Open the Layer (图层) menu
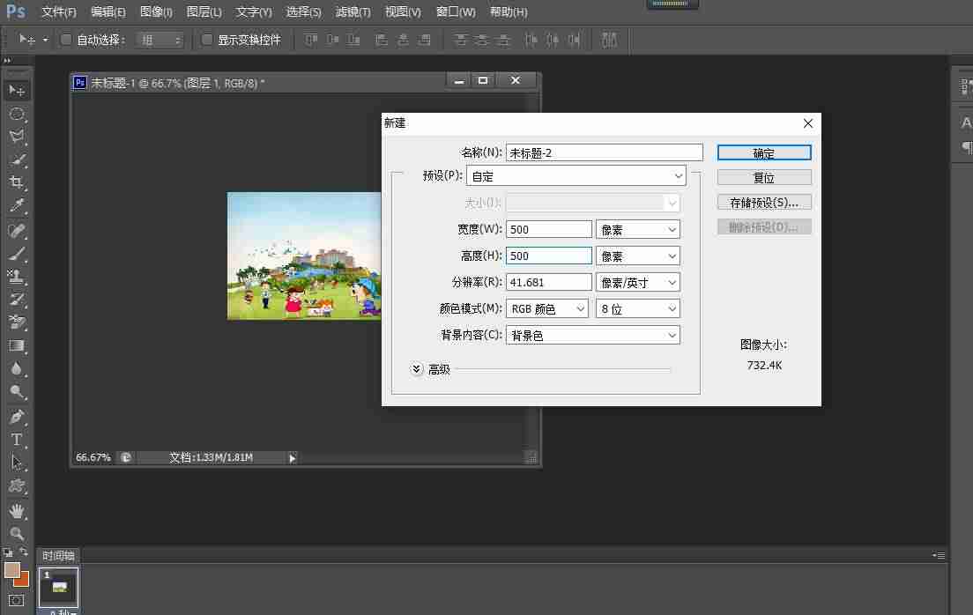This screenshot has height=615, width=973. [204, 11]
